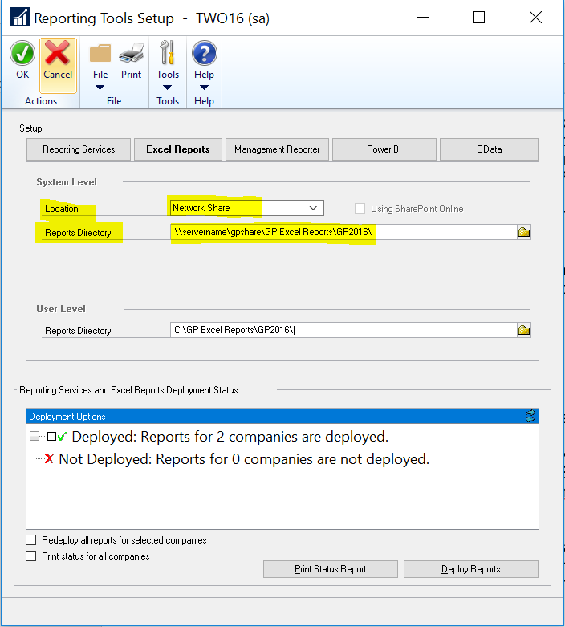Screen dimensions: 565x627
Task: Click the green OK checkmark icon
Action: click(22, 55)
